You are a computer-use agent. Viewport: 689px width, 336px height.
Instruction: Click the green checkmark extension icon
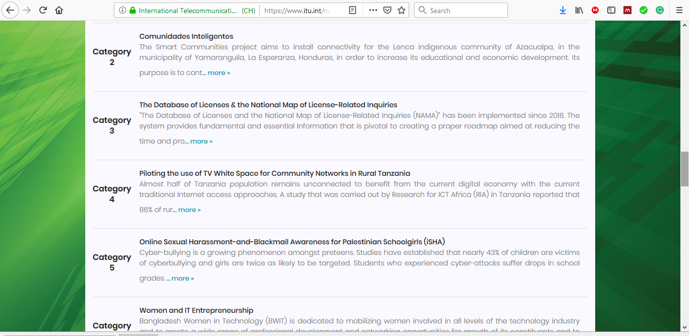click(644, 10)
